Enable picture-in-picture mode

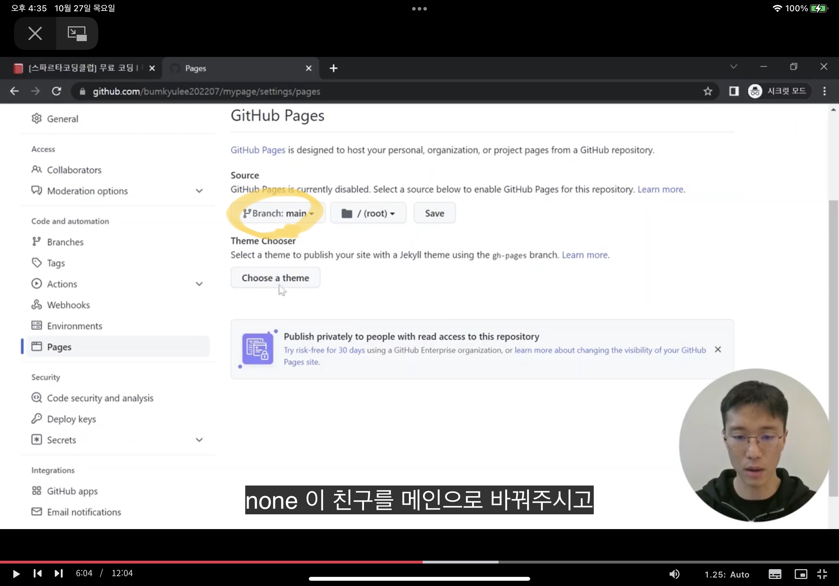pyautogui.click(x=801, y=574)
